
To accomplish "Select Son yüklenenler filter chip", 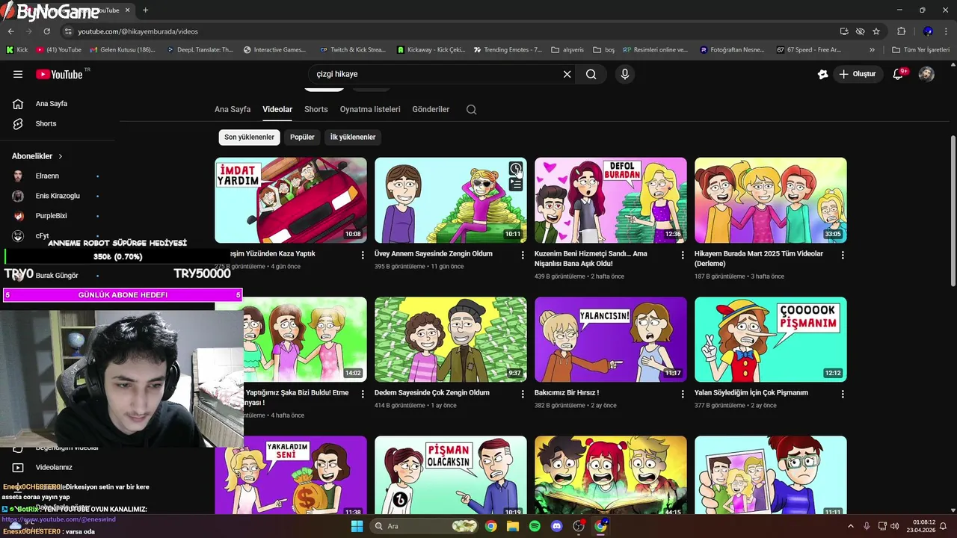I will pos(250,137).
